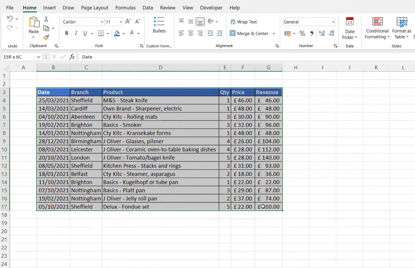The width and height of the screenshot is (415, 268).
Task: Open the Format as Table dropdown
Action: (x=402, y=28)
